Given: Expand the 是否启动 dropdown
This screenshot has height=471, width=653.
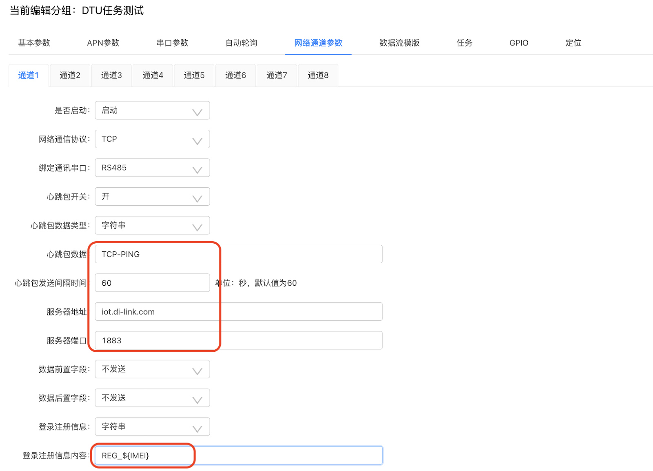Looking at the screenshot, I should [152, 110].
